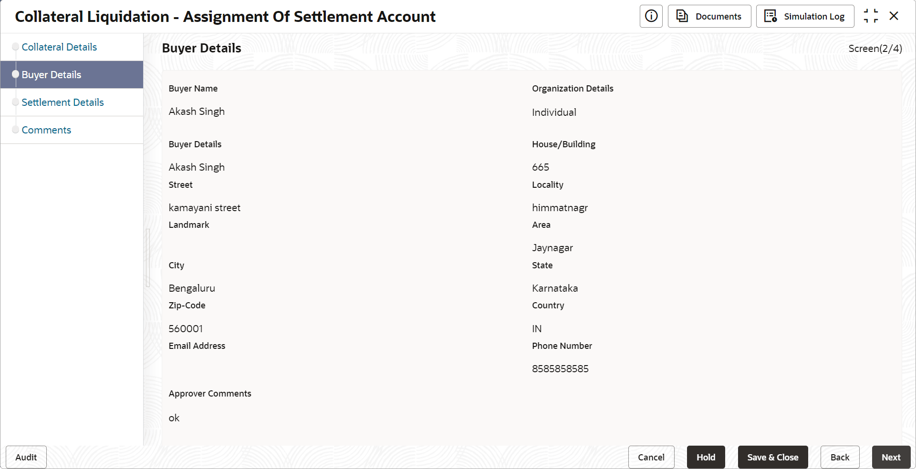
Task: Click the Collateral Details step bullet
Action: tap(16, 47)
